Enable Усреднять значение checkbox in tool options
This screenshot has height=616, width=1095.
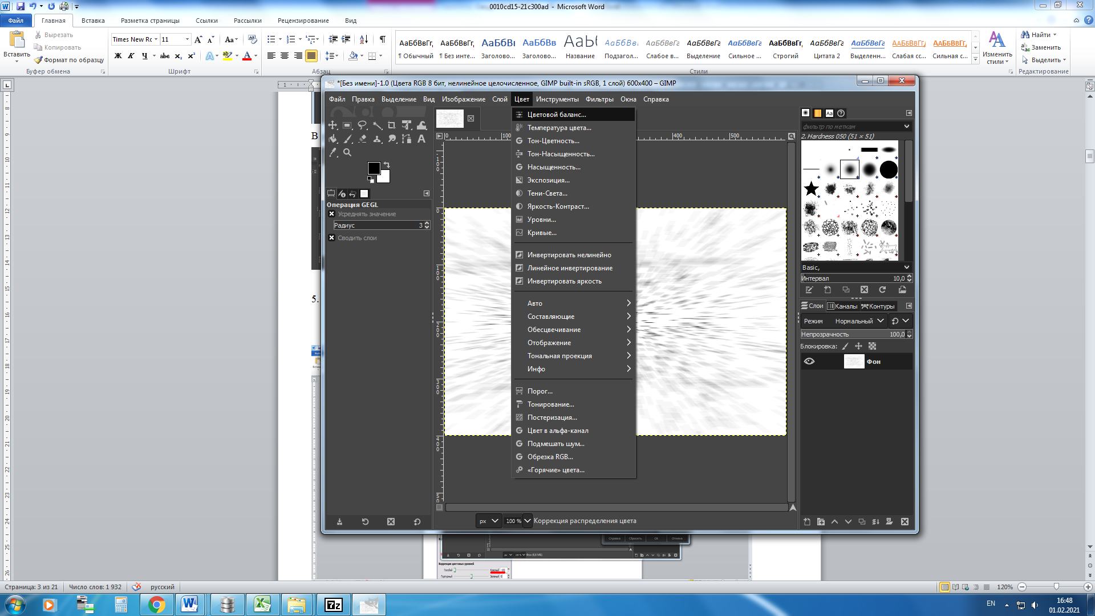tap(332, 214)
